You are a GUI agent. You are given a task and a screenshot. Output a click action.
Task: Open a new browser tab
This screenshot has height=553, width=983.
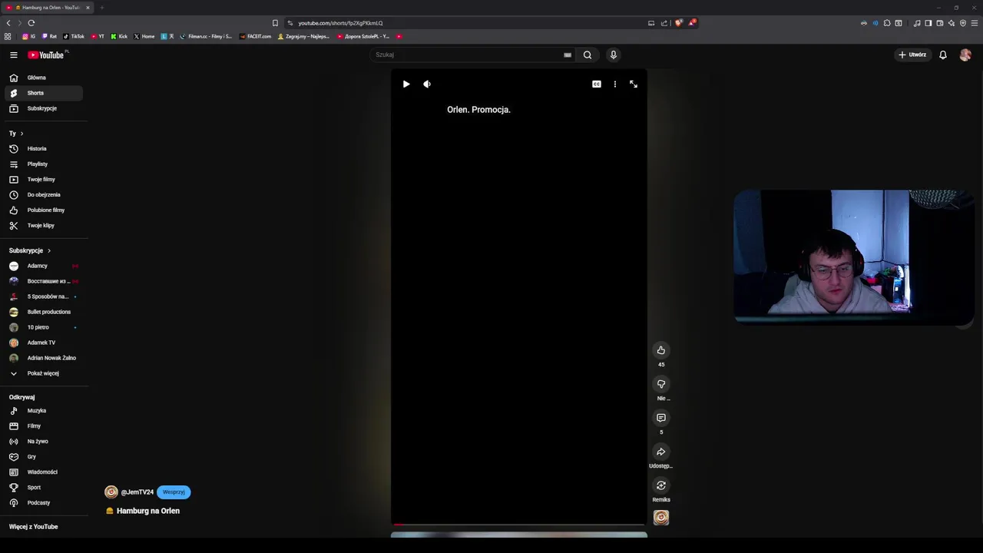click(101, 8)
